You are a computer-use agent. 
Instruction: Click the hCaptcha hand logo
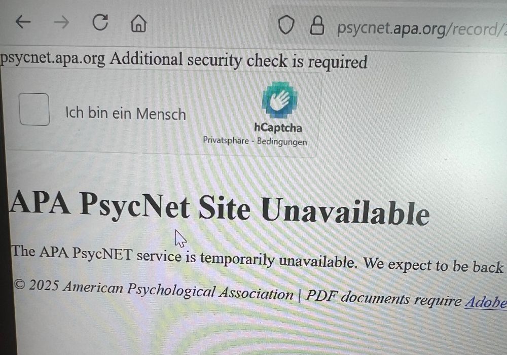point(280,99)
